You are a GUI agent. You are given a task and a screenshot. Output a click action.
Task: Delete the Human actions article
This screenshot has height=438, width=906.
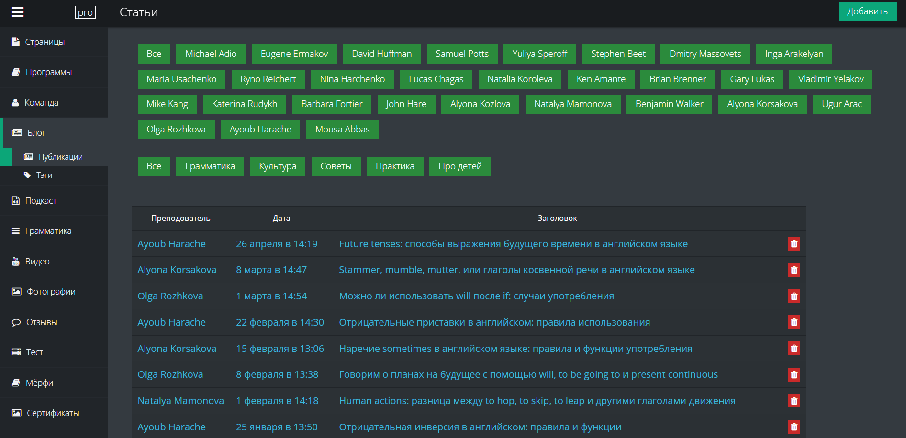(x=794, y=401)
